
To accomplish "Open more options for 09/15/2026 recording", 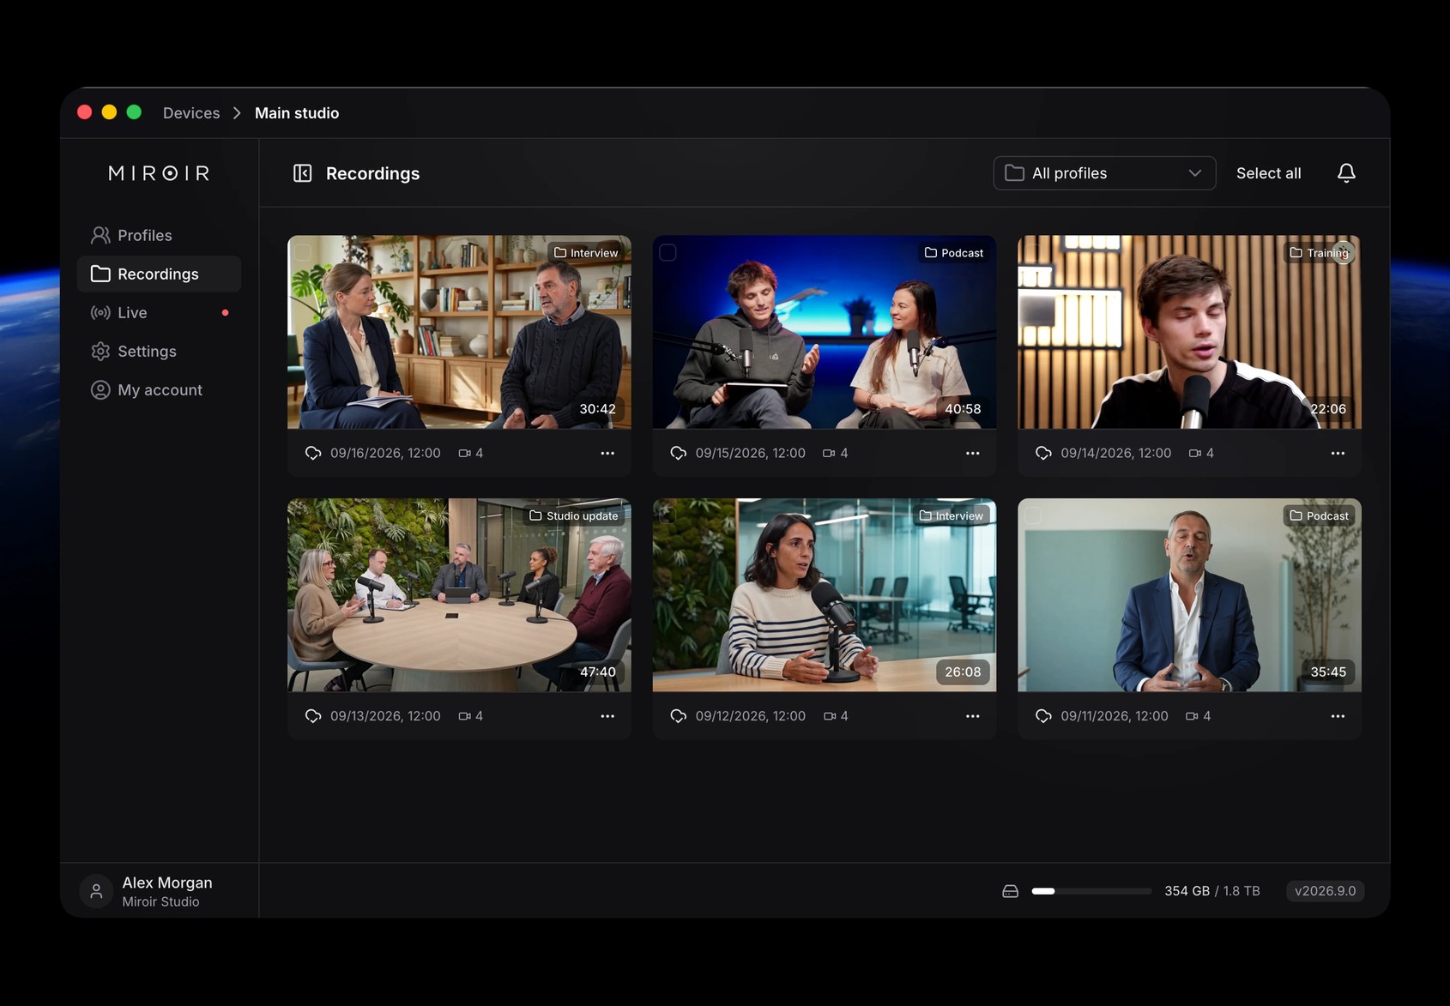I will (972, 453).
